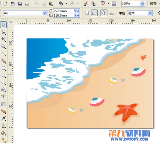This screenshot has height=143, width=160.
Task: Click the Print icon
Action: pyautogui.click(x=27, y=4)
